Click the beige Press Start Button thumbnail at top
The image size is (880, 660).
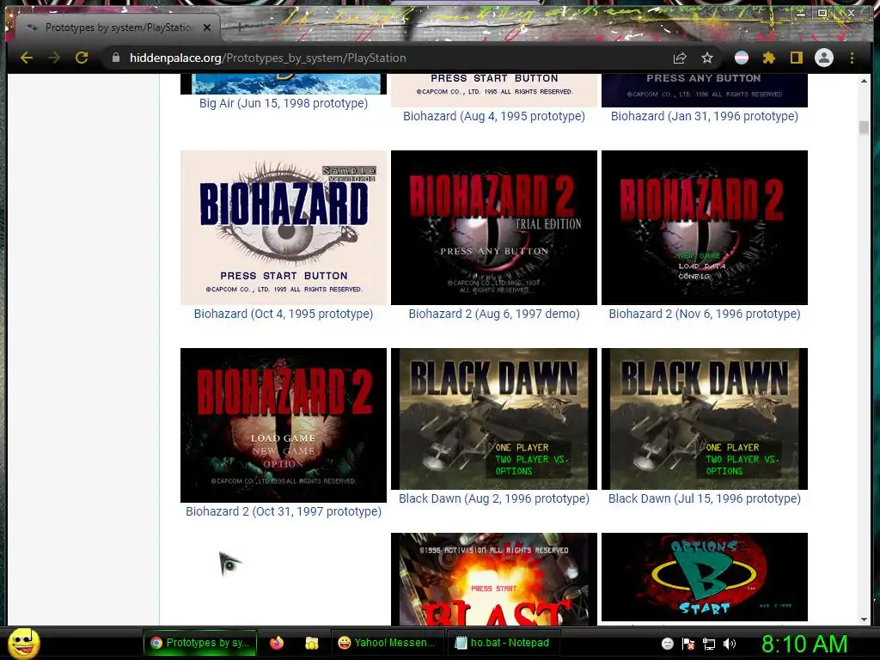(494, 89)
